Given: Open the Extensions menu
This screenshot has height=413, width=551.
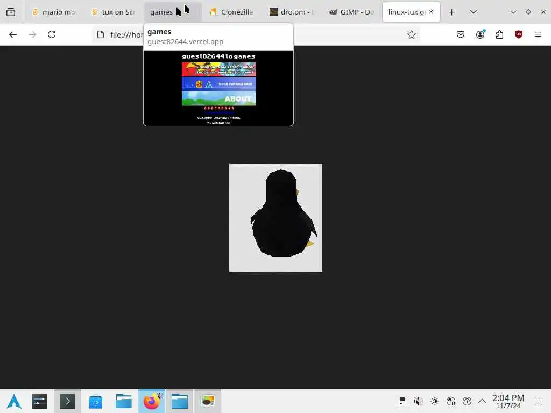Looking at the screenshot, I should (499, 34).
